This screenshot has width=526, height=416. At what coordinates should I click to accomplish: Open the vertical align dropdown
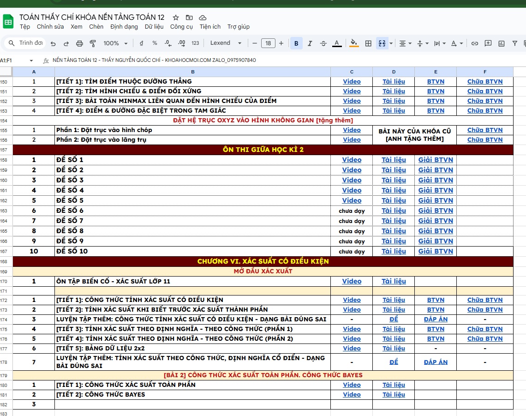423,43
